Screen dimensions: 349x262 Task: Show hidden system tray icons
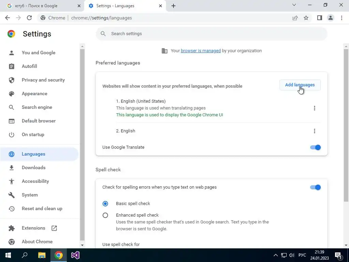(275, 255)
